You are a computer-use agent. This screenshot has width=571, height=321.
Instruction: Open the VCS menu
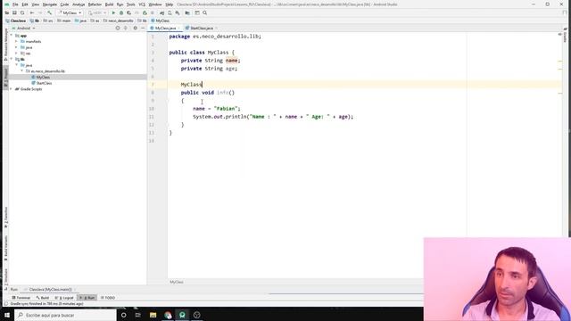142,4
